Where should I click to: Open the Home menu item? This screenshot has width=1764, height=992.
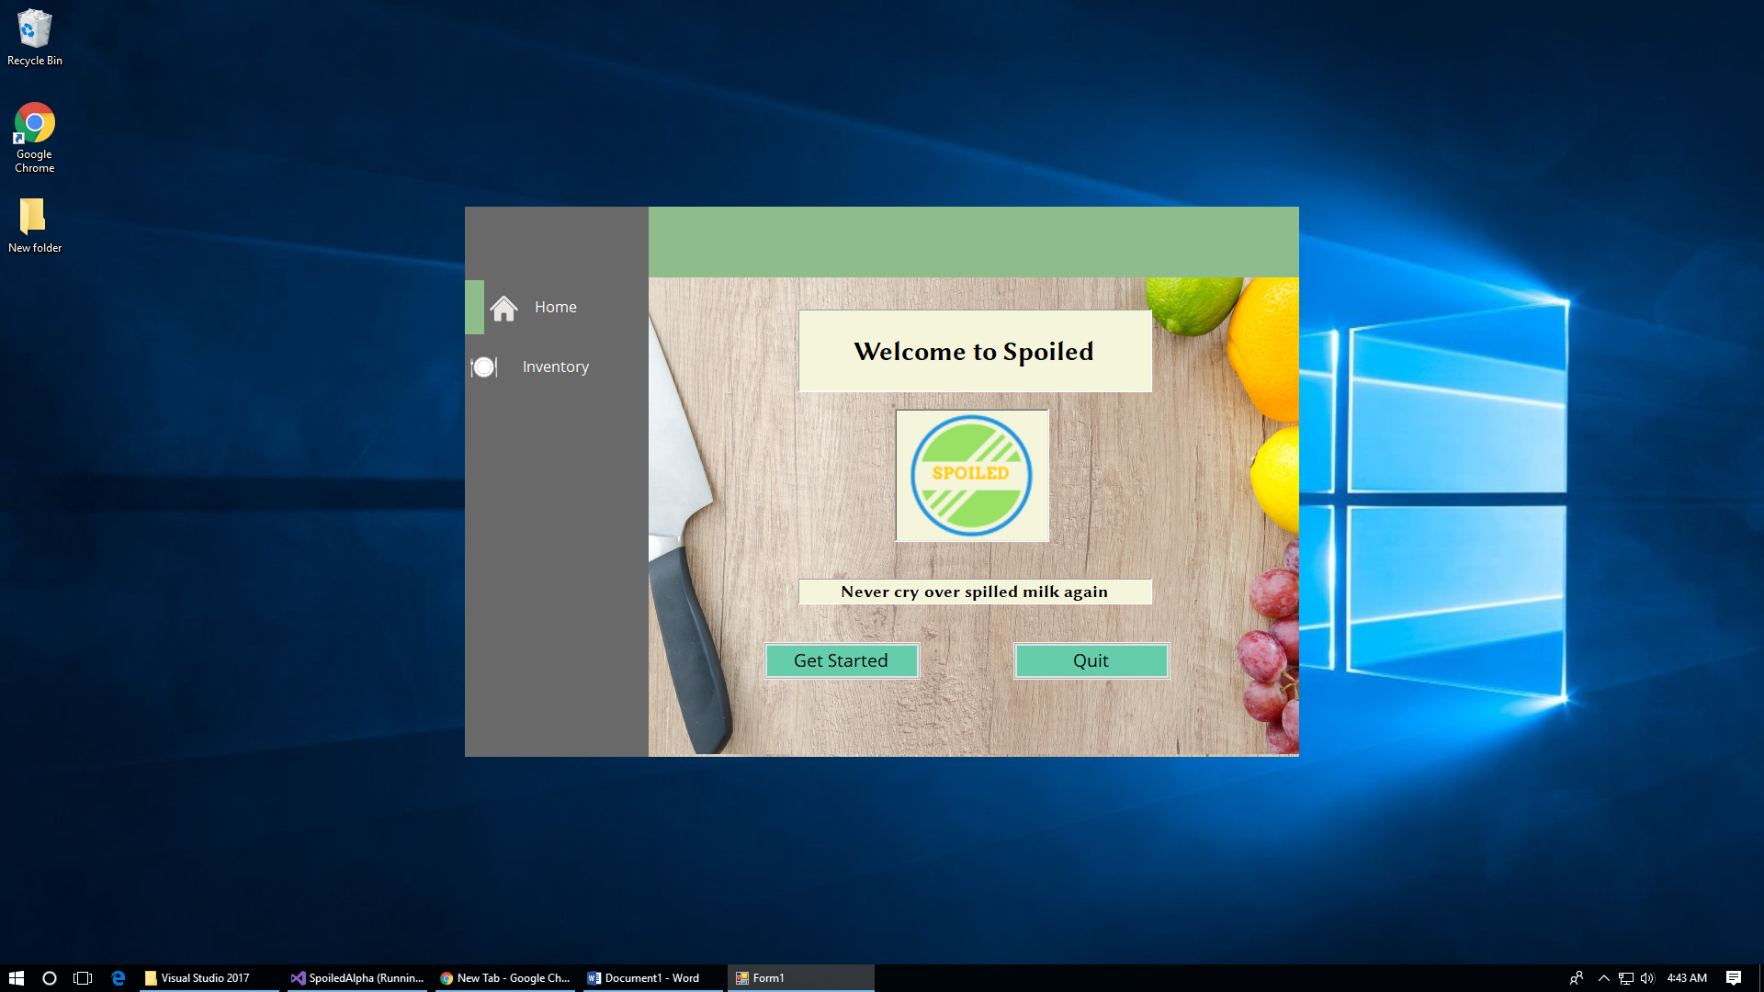[555, 308]
